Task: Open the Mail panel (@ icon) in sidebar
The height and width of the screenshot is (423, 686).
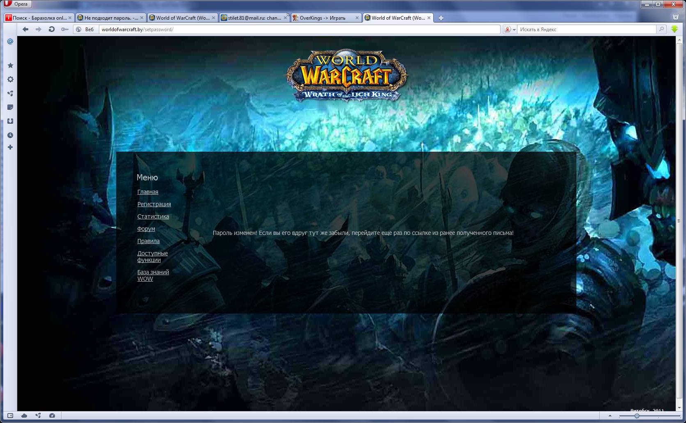Action: tap(10, 41)
